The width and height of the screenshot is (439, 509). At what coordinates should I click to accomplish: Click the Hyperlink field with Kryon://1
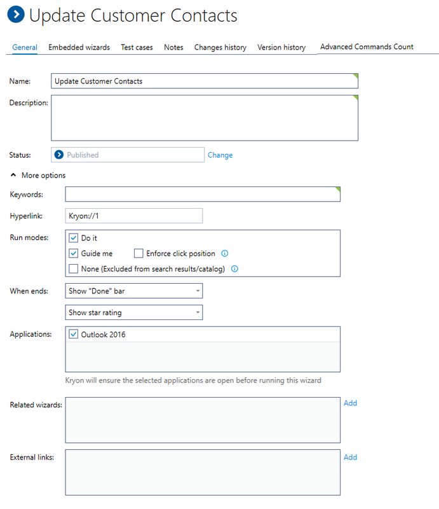click(x=134, y=216)
